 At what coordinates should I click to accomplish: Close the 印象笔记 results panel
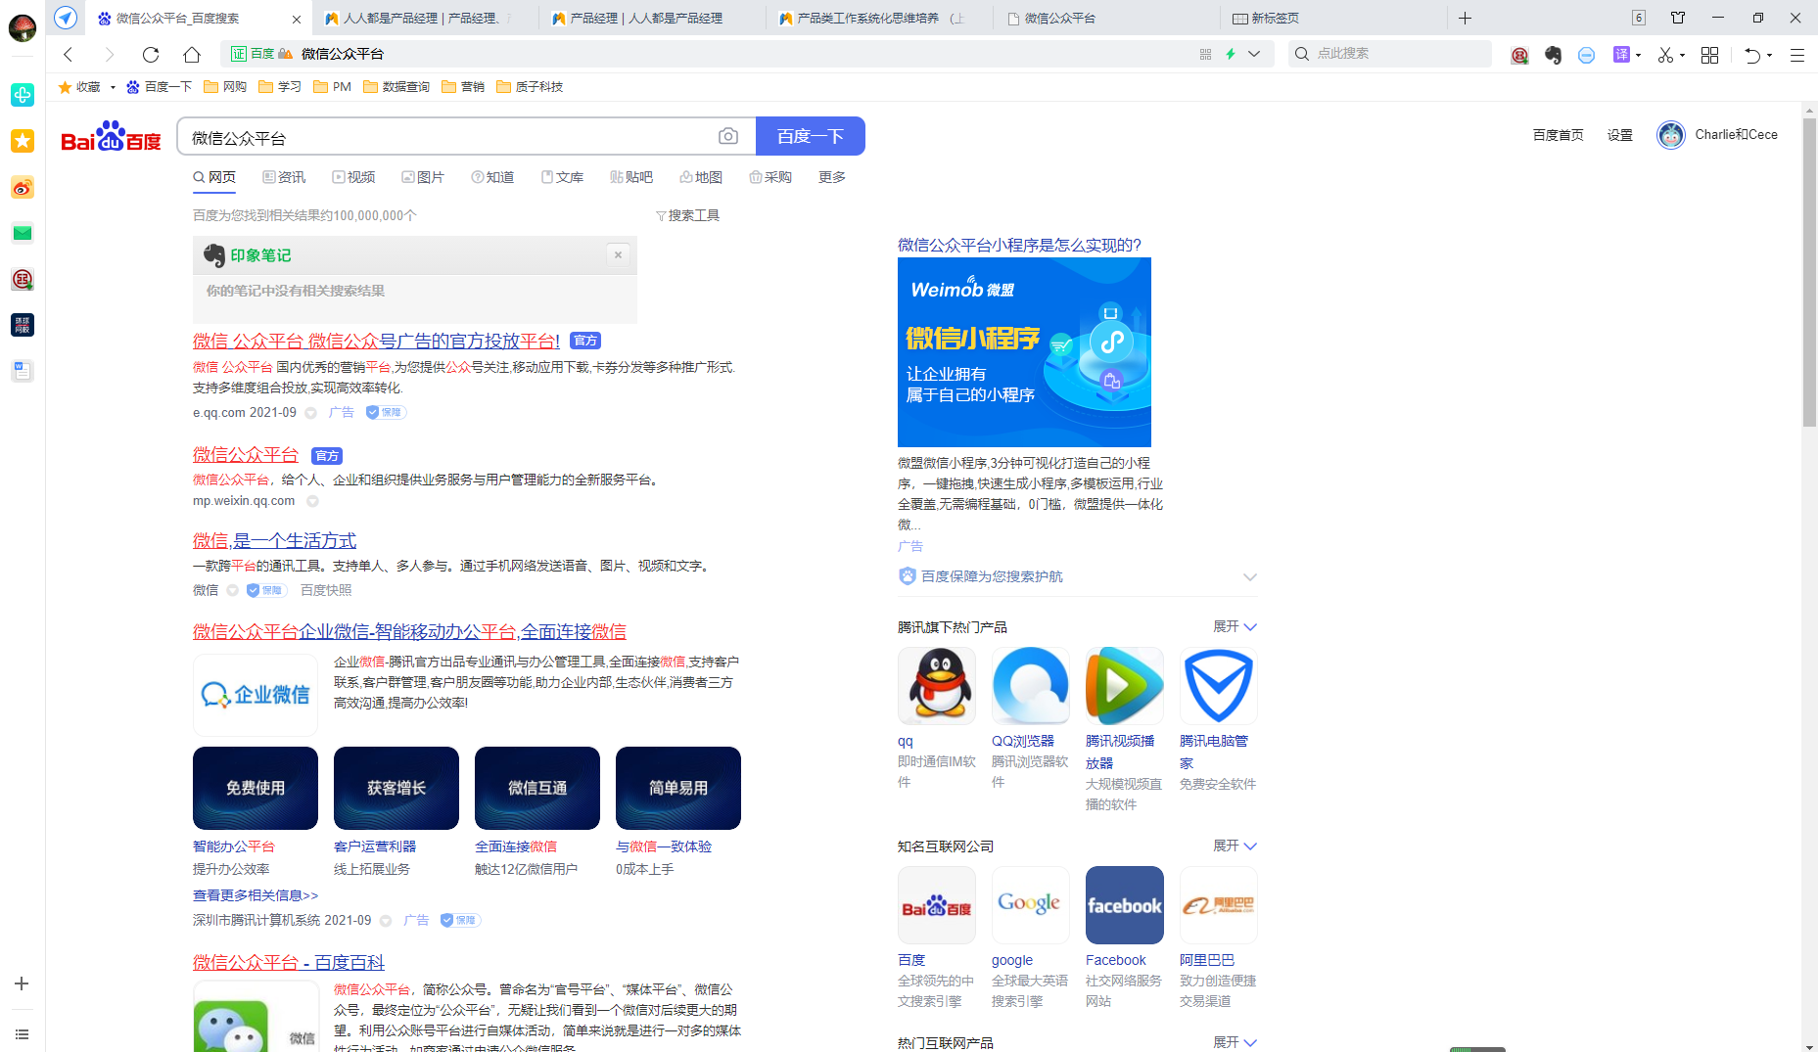(x=618, y=255)
